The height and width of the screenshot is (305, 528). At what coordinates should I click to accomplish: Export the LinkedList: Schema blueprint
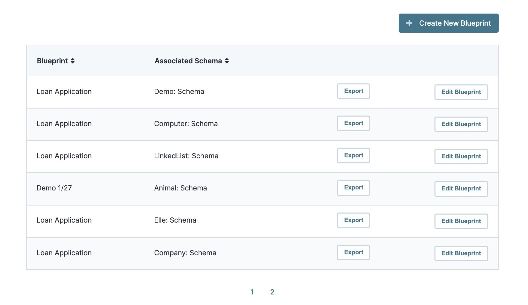tap(353, 156)
